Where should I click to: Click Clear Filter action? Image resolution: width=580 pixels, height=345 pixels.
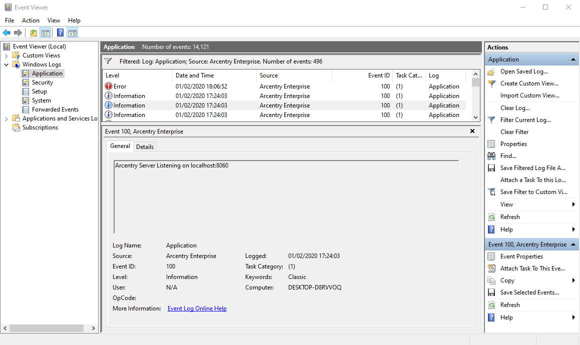click(x=514, y=132)
